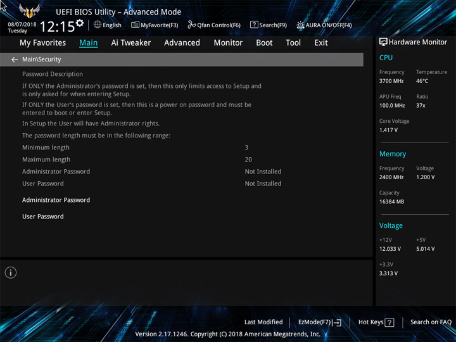Click the 100.0 MHz APU Freq value
The height and width of the screenshot is (342, 456).
[392, 106]
